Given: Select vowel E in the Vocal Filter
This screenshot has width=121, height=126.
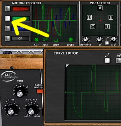Looking at the screenshot, I should click(x=111, y=17).
